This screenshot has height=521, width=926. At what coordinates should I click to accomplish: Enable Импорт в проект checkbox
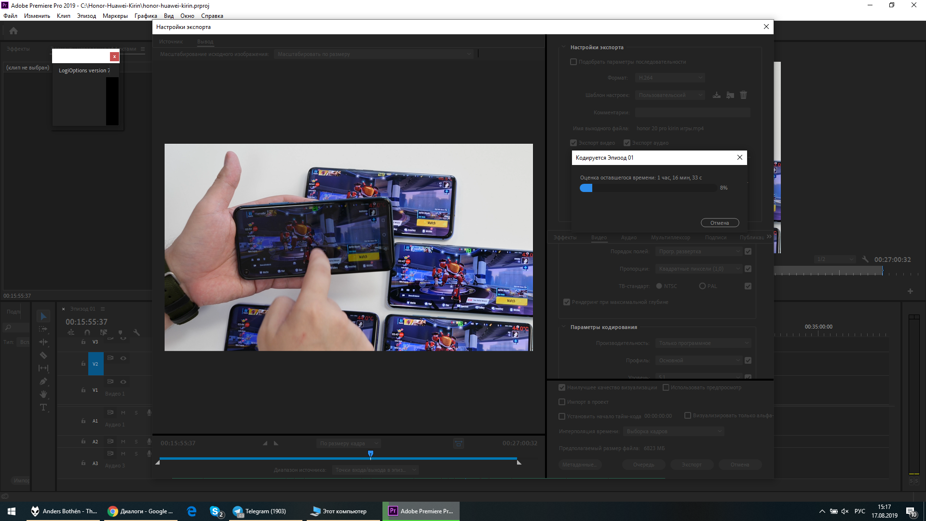(562, 402)
